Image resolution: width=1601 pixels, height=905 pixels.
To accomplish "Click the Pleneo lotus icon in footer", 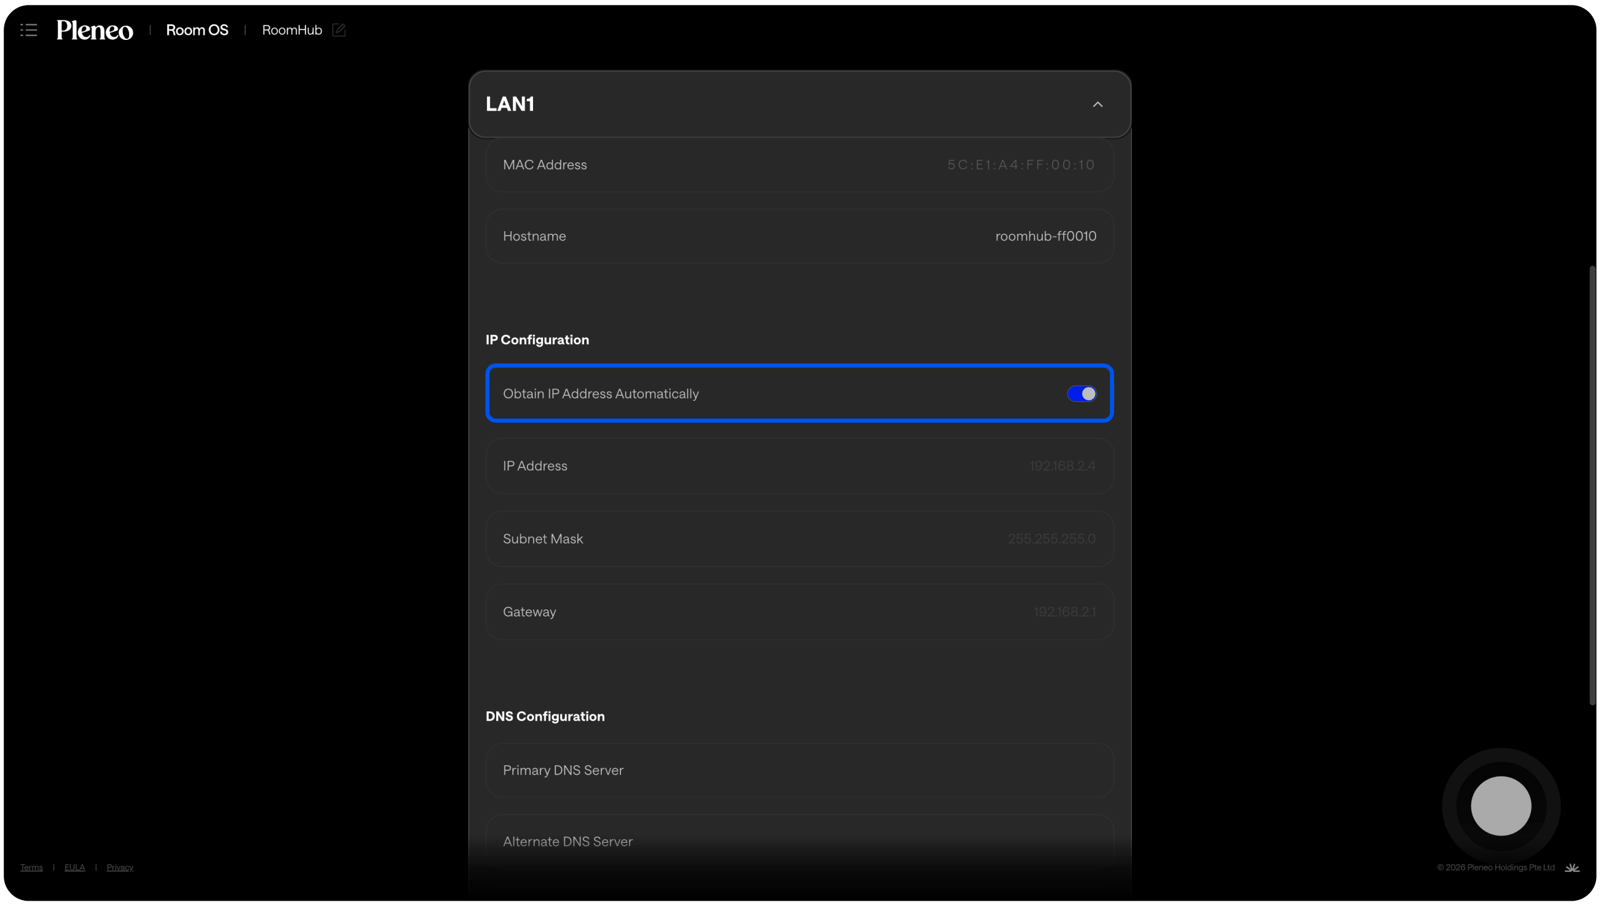I will pyautogui.click(x=1571, y=867).
